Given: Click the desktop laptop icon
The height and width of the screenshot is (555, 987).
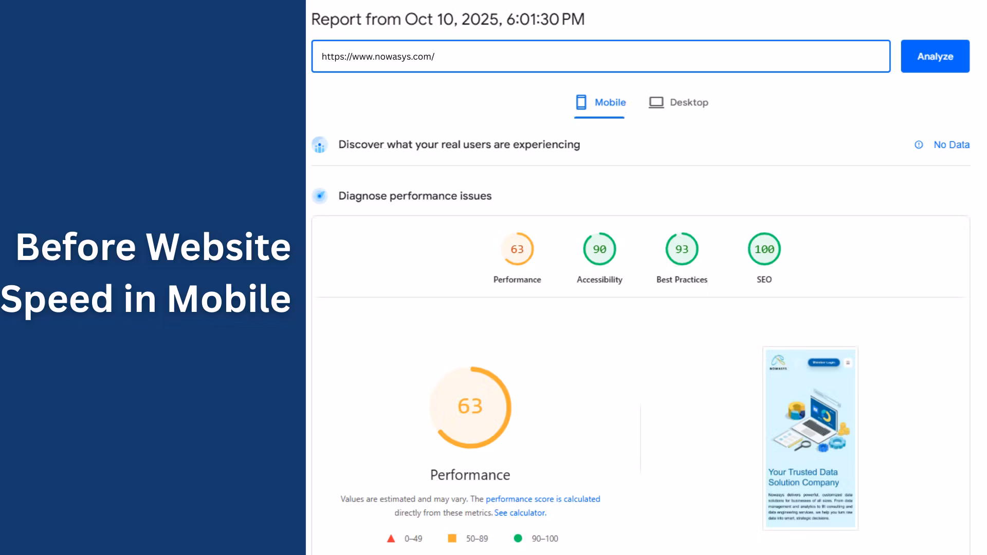Looking at the screenshot, I should tap(656, 102).
